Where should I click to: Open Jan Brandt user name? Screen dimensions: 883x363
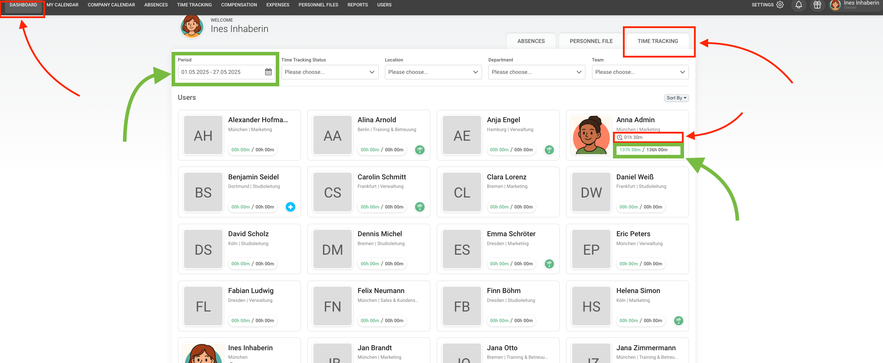pyautogui.click(x=375, y=348)
